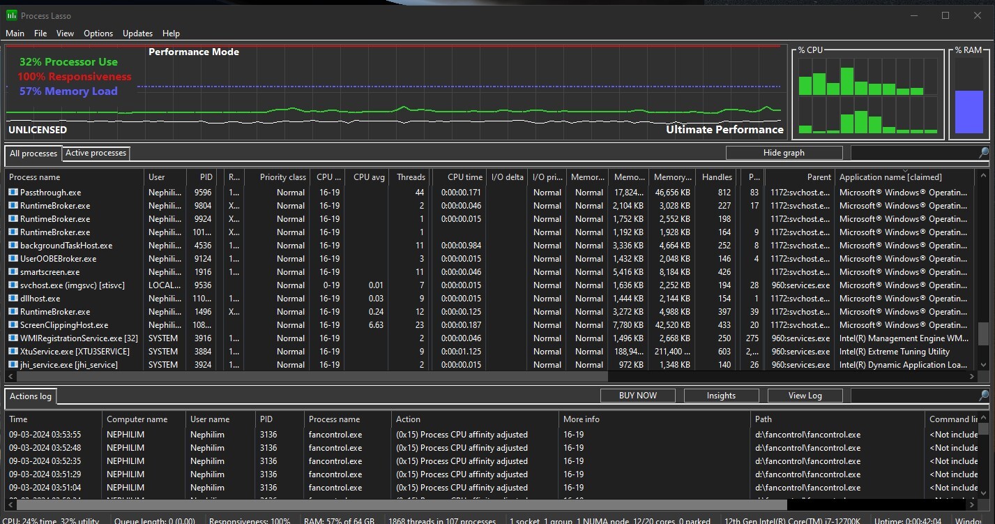Open the Updates menu
This screenshot has width=995, height=524.
[137, 33]
